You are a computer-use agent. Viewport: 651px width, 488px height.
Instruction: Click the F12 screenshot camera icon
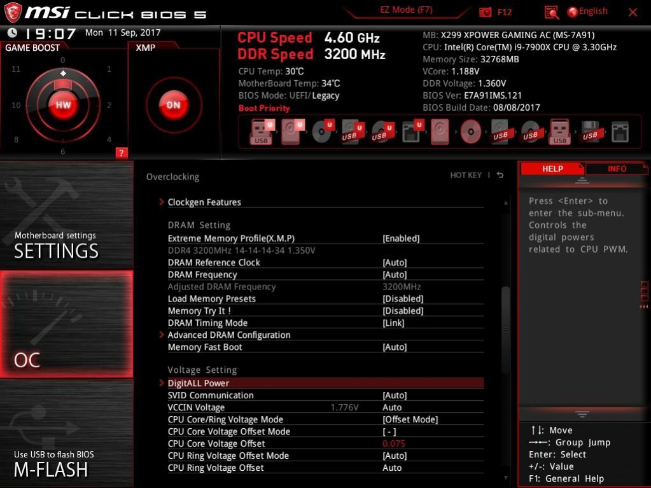point(485,12)
